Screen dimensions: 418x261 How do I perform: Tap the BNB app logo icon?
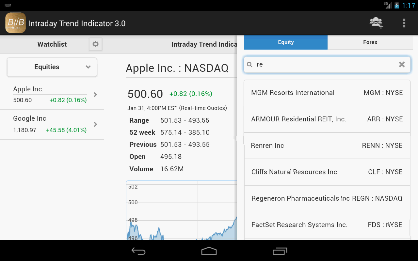coord(15,23)
